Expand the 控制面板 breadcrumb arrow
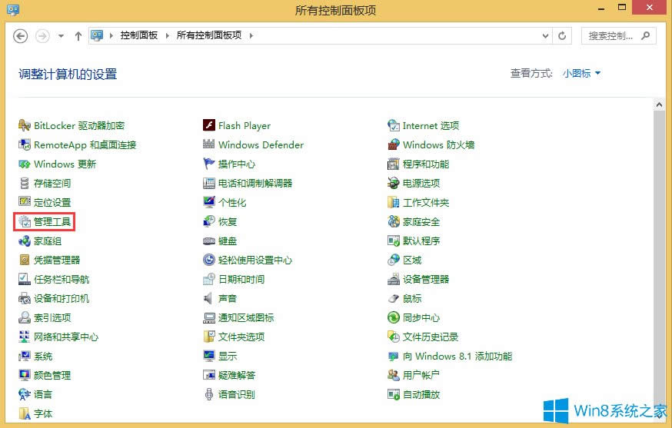The image size is (672, 428). click(168, 36)
